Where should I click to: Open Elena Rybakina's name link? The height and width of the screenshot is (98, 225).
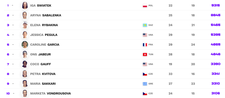coord(44,25)
